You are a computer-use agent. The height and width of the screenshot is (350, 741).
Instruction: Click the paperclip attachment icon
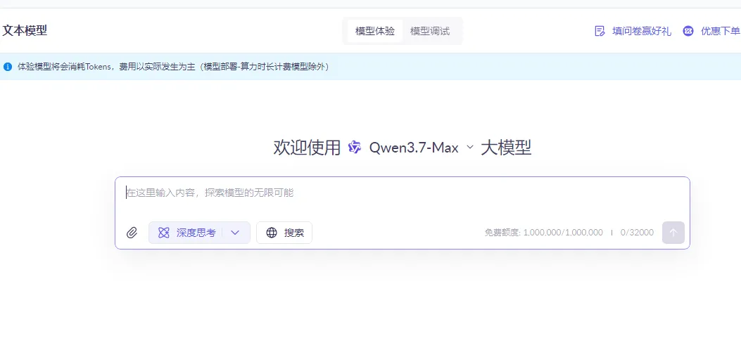(132, 233)
